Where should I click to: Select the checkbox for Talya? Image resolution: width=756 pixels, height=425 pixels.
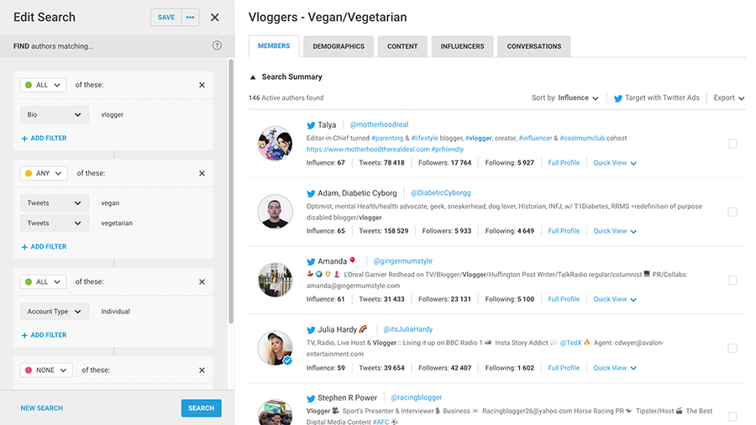pyautogui.click(x=732, y=144)
